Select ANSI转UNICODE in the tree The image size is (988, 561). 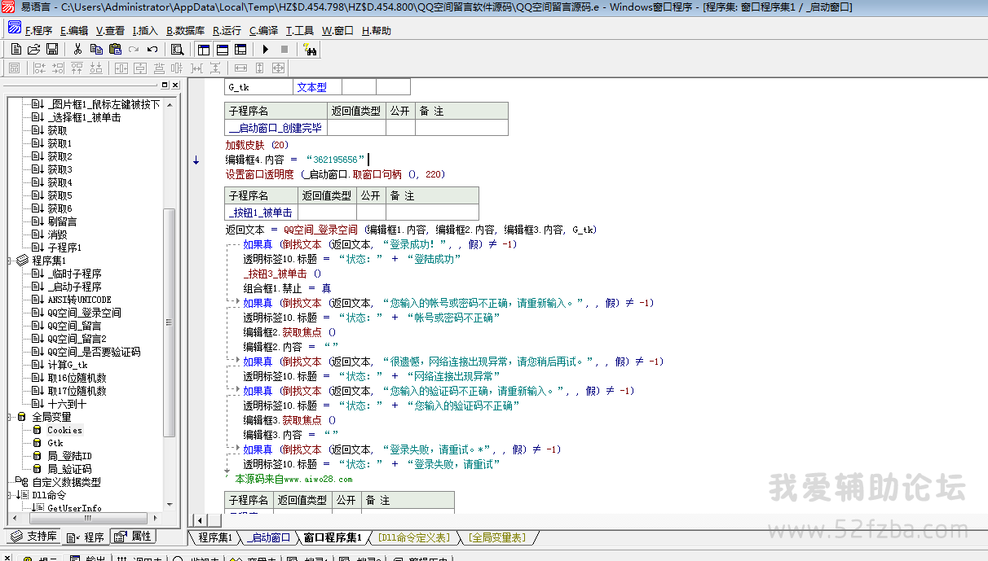[x=79, y=300]
